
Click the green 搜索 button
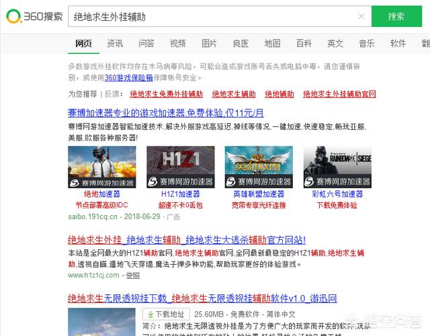[396, 16]
